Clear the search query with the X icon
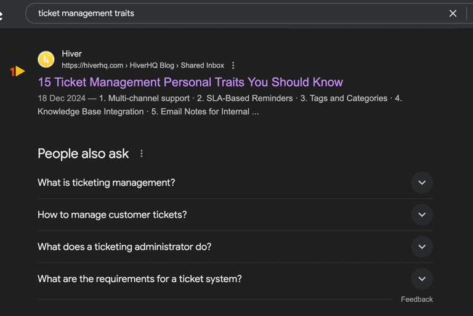Viewport: 473px width, 316px height. coord(453,14)
